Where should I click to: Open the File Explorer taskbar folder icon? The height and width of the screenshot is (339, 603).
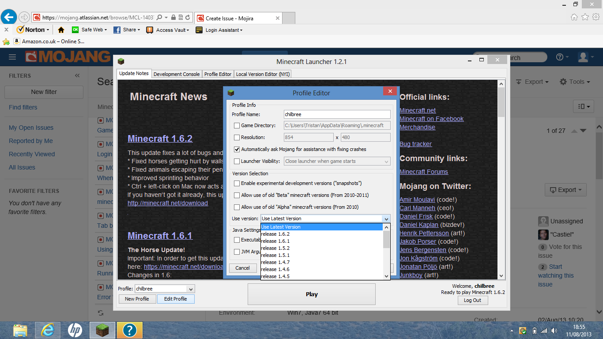pyautogui.click(x=20, y=330)
